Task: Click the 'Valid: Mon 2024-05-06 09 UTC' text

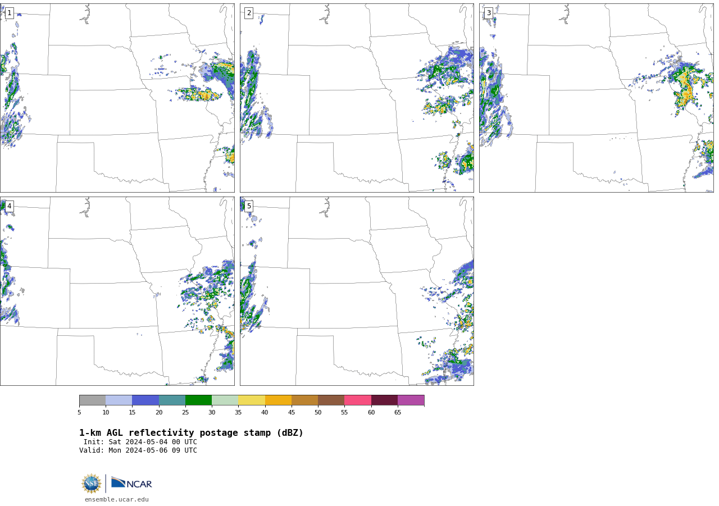Action: click(x=138, y=450)
